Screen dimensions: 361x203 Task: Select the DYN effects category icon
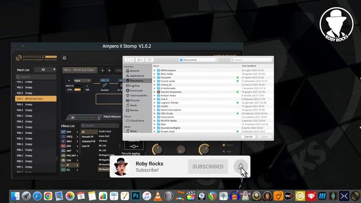(63, 132)
